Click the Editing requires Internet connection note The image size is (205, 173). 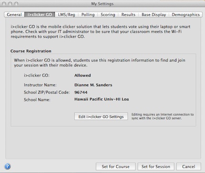pos(163,116)
